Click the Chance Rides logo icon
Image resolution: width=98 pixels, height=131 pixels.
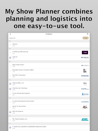(x=85, y=84)
